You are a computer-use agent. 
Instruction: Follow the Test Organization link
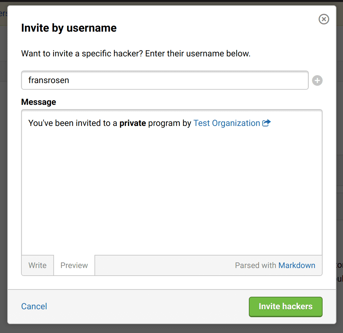(x=226, y=123)
